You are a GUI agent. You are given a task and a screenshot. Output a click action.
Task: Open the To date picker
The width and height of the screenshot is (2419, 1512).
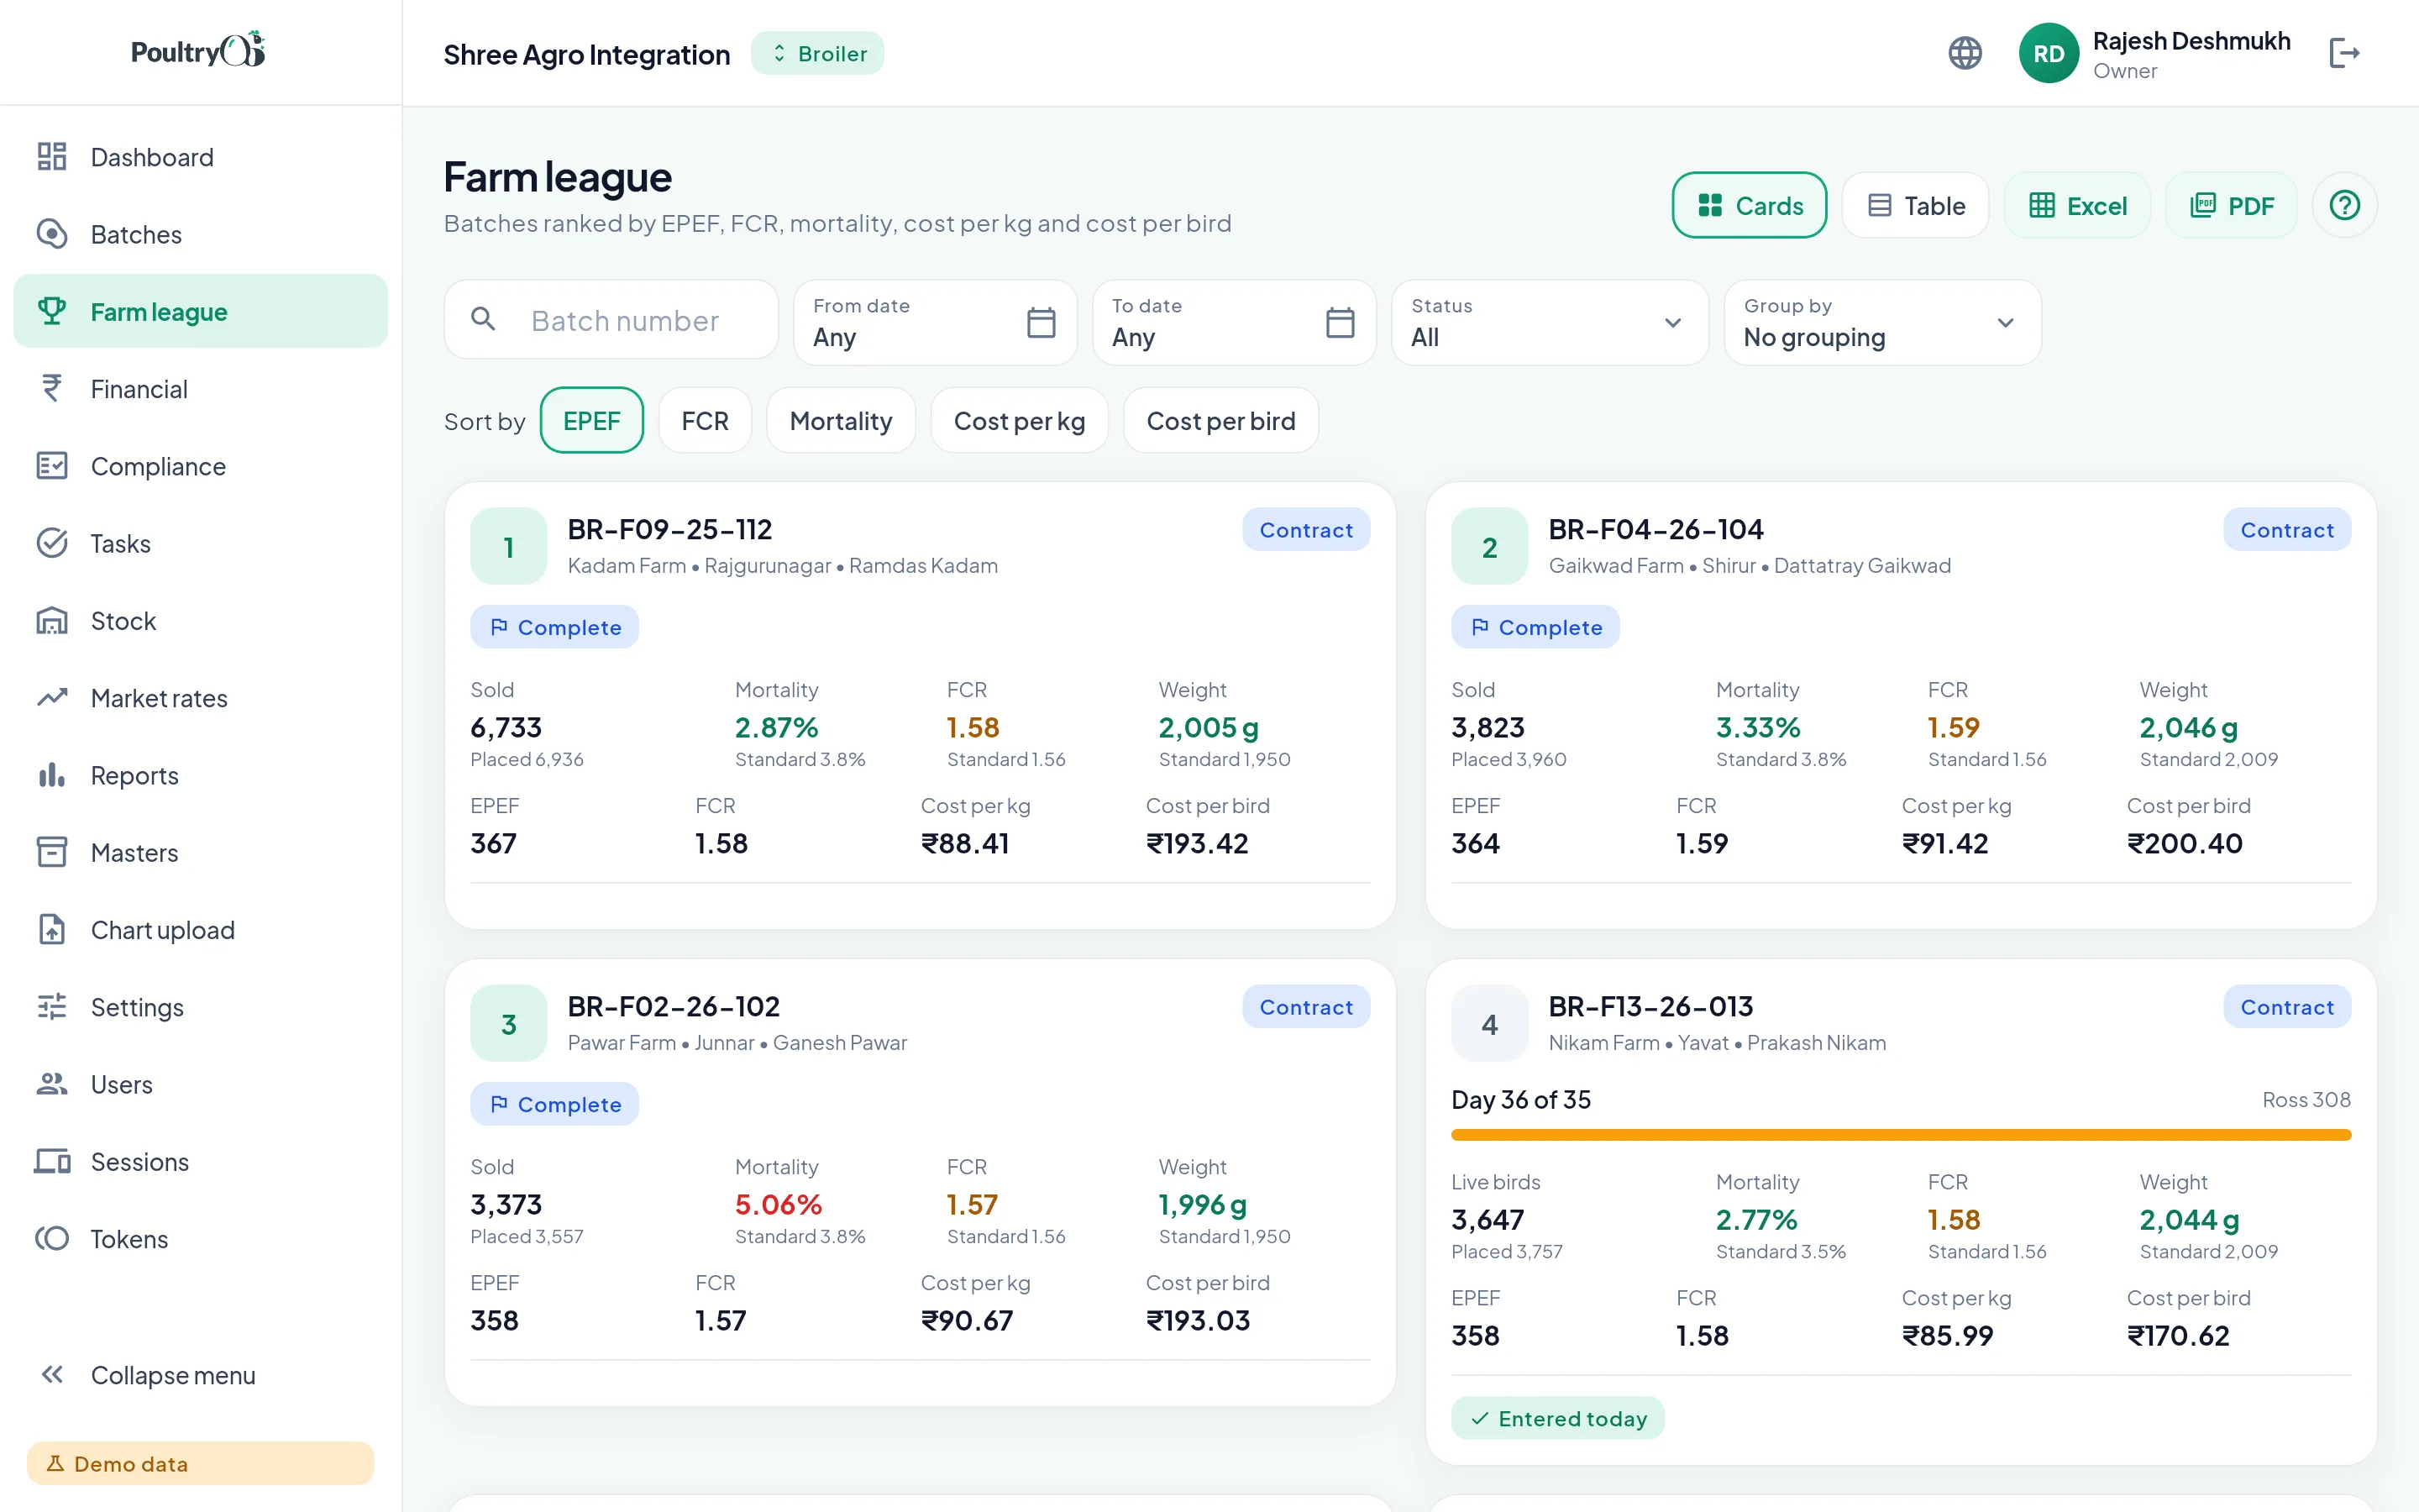[x=1234, y=322]
